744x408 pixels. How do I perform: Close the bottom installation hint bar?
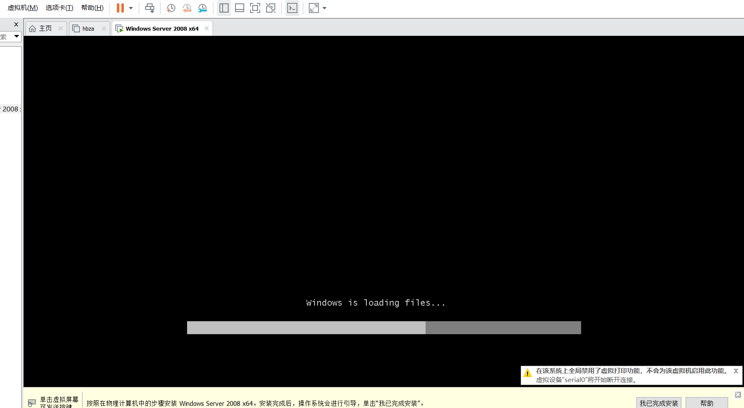coord(738,395)
